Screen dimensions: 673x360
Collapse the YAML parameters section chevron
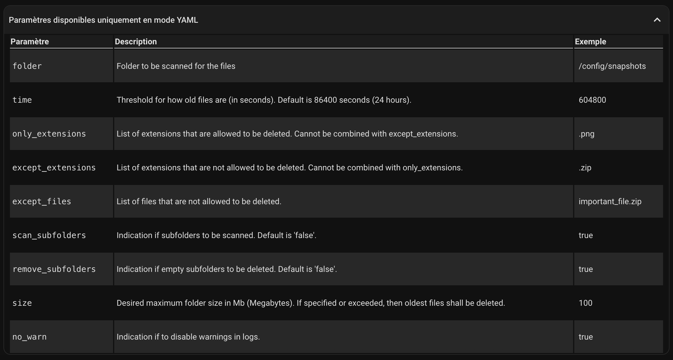pos(657,20)
